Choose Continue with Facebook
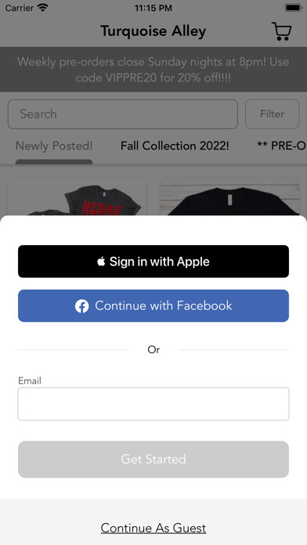The width and height of the screenshot is (307, 545). 153,306
